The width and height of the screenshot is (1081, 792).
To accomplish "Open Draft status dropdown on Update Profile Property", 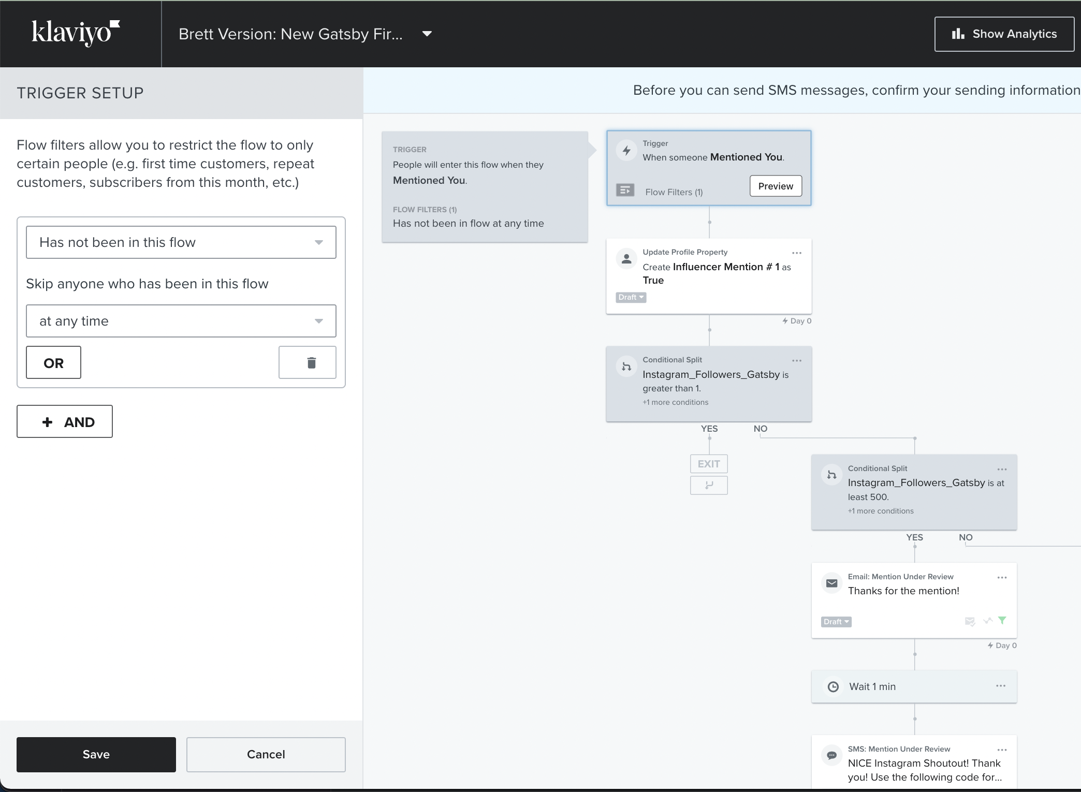I will point(631,297).
